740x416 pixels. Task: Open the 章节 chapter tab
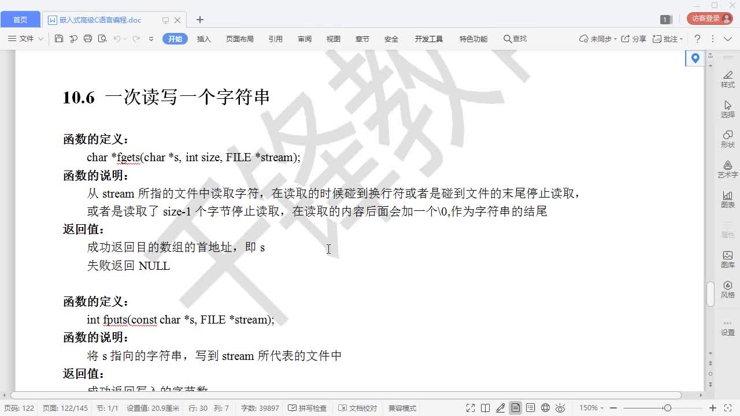pyautogui.click(x=362, y=39)
